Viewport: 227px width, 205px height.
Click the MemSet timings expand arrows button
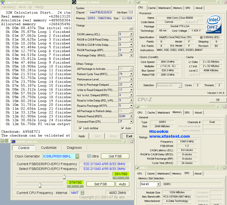(x=131, y=28)
